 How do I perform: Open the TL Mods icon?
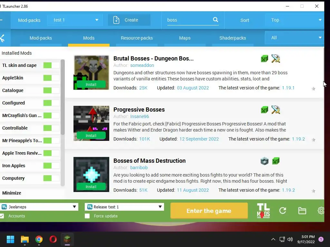coord(263,211)
